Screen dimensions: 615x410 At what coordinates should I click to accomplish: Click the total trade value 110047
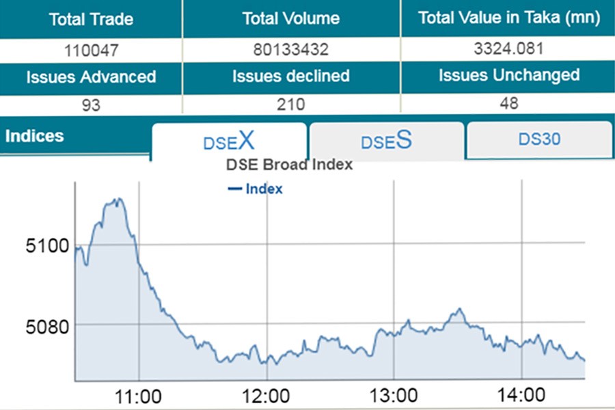pos(90,49)
